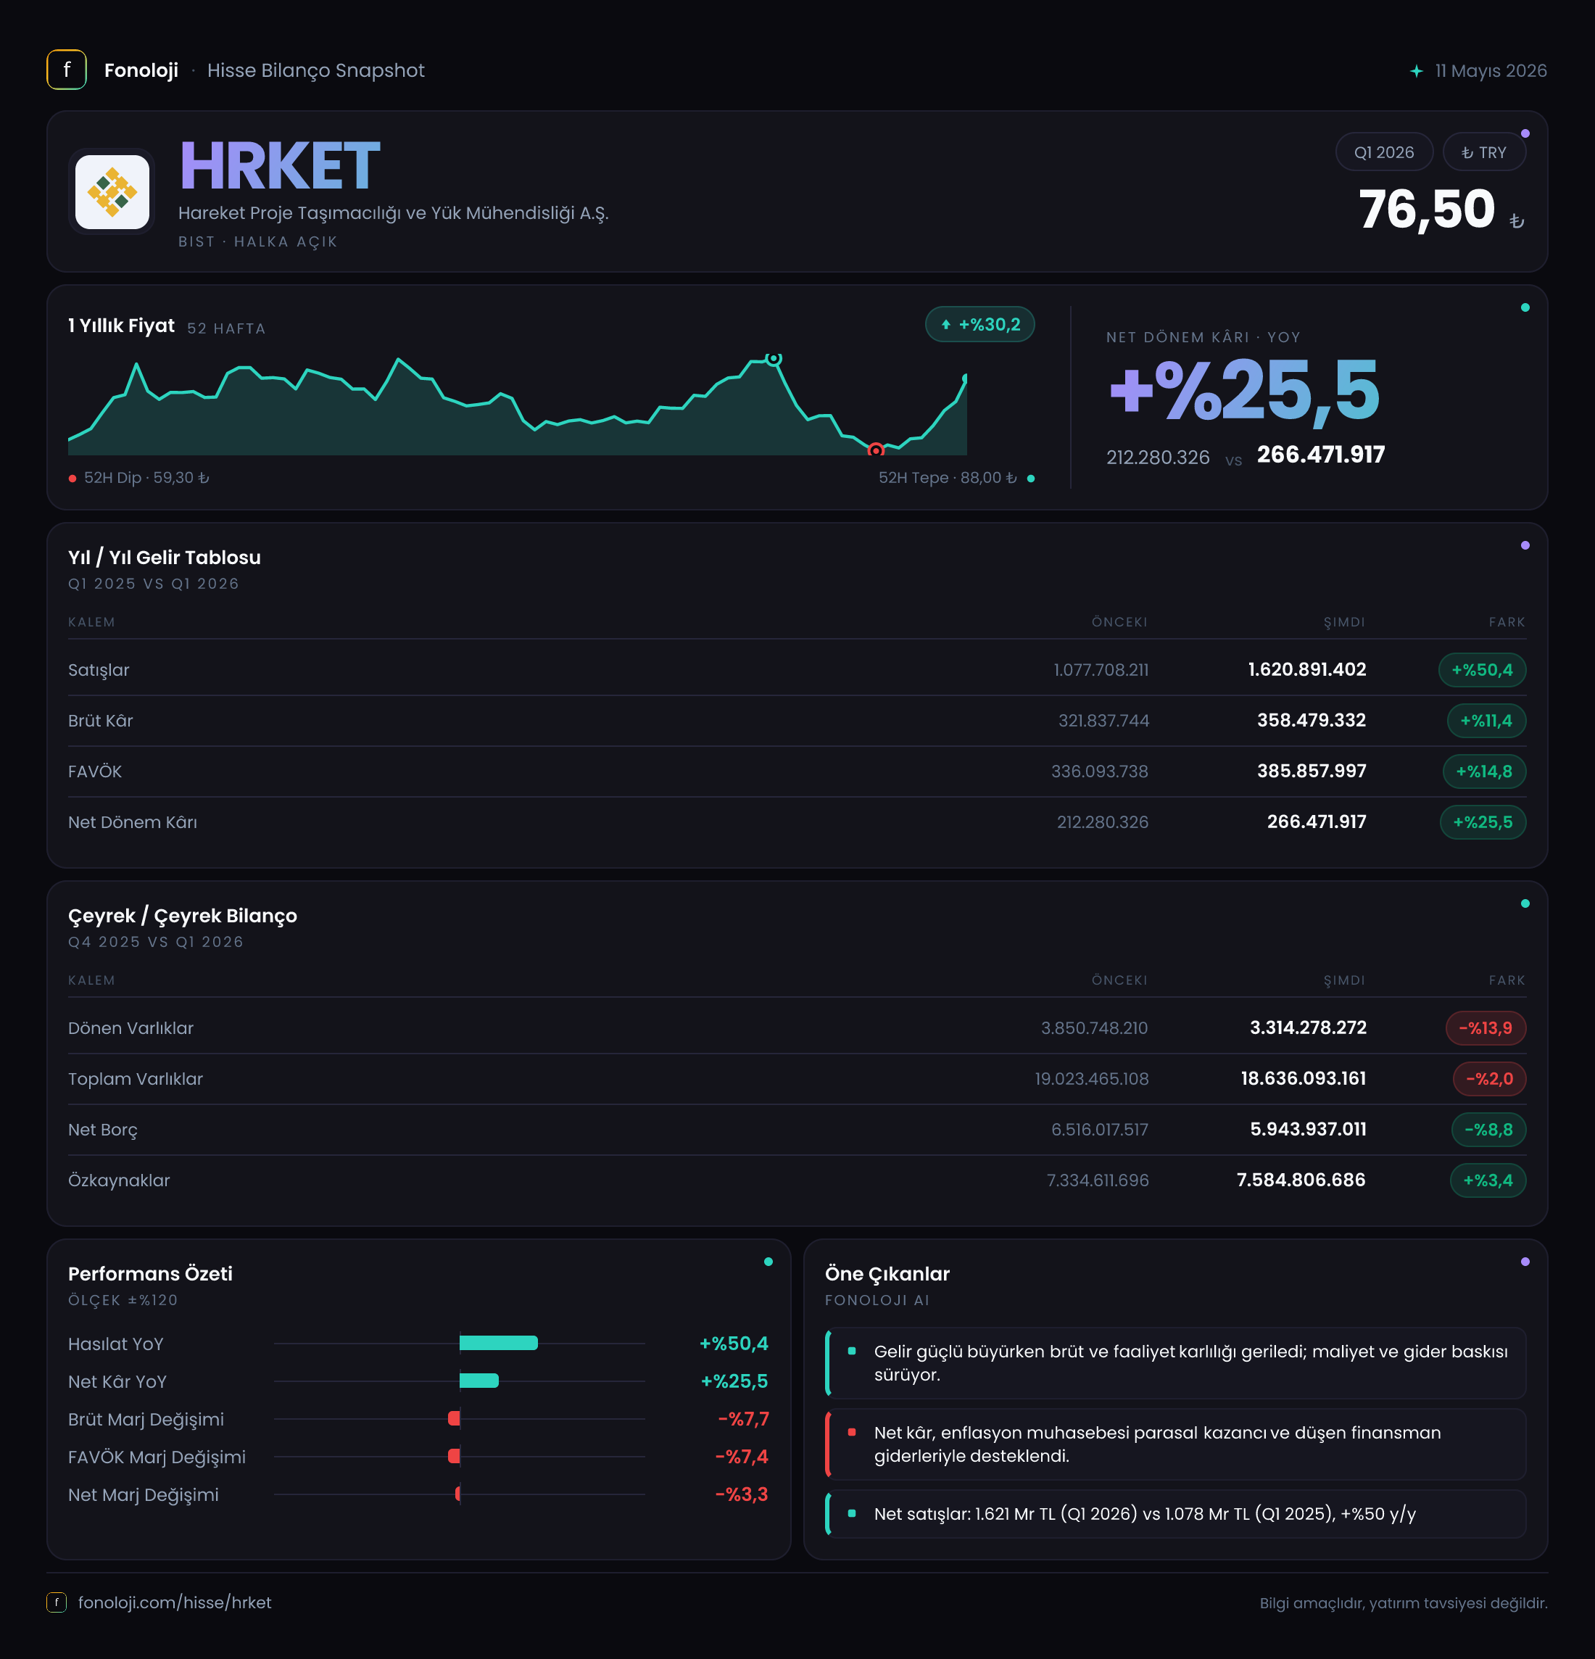Click 266.471.917 in the Net Dönem Kârı table row
Viewport: 1595px width, 1659px height.
click(1317, 822)
